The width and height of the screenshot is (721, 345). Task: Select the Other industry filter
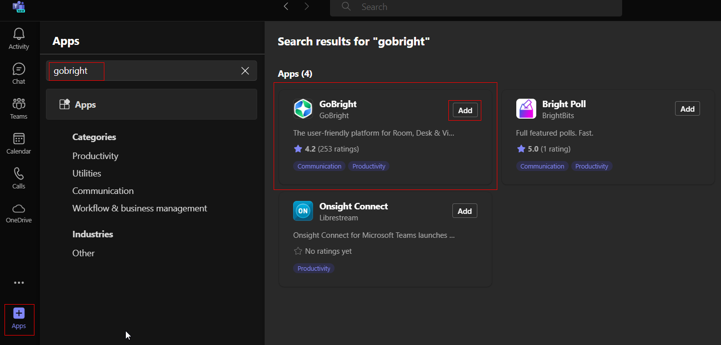tap(83, 253)
